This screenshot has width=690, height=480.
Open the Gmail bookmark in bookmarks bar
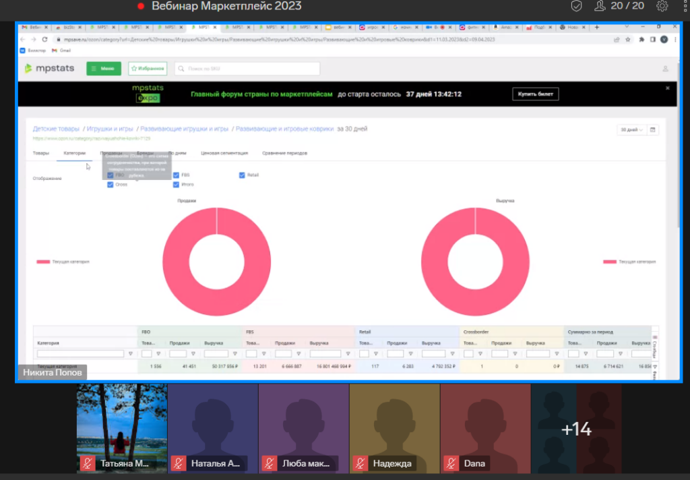point(61,51)
